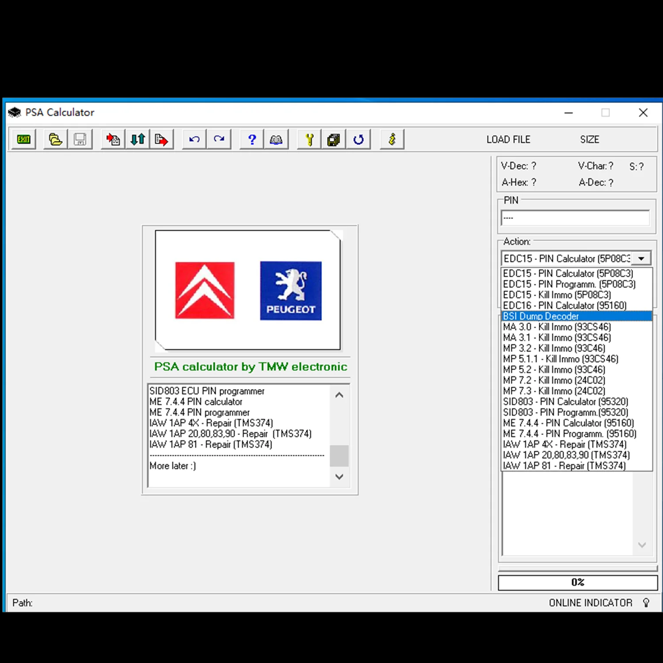The image size is (663, 663).
Task: Click 'SID803 ECU PIN programmer' in info list
Action: (x=207, y=391)
